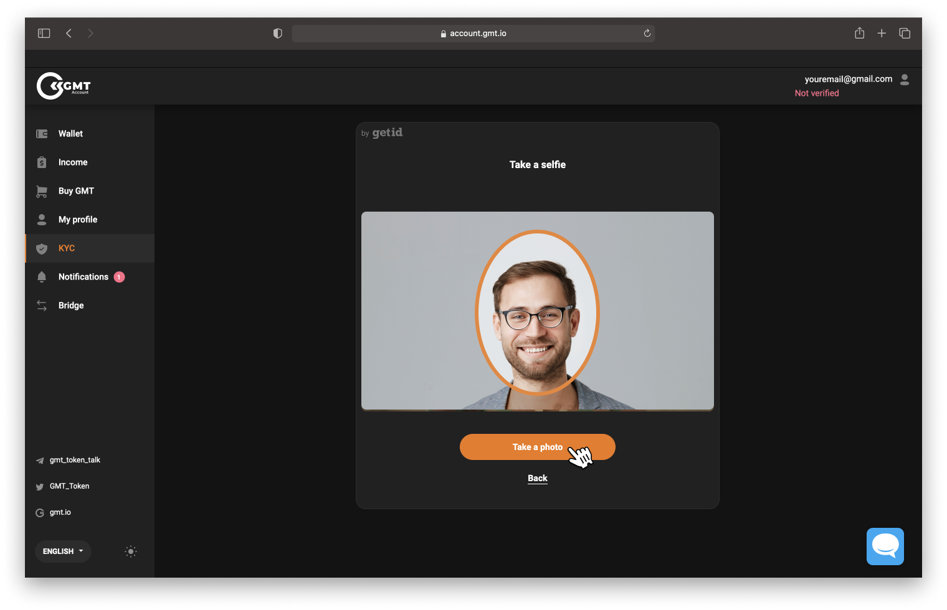Click the account.gmt.io address bar
Image resolution: width=947 pixels, height=610 pixels.
(473, 34)
